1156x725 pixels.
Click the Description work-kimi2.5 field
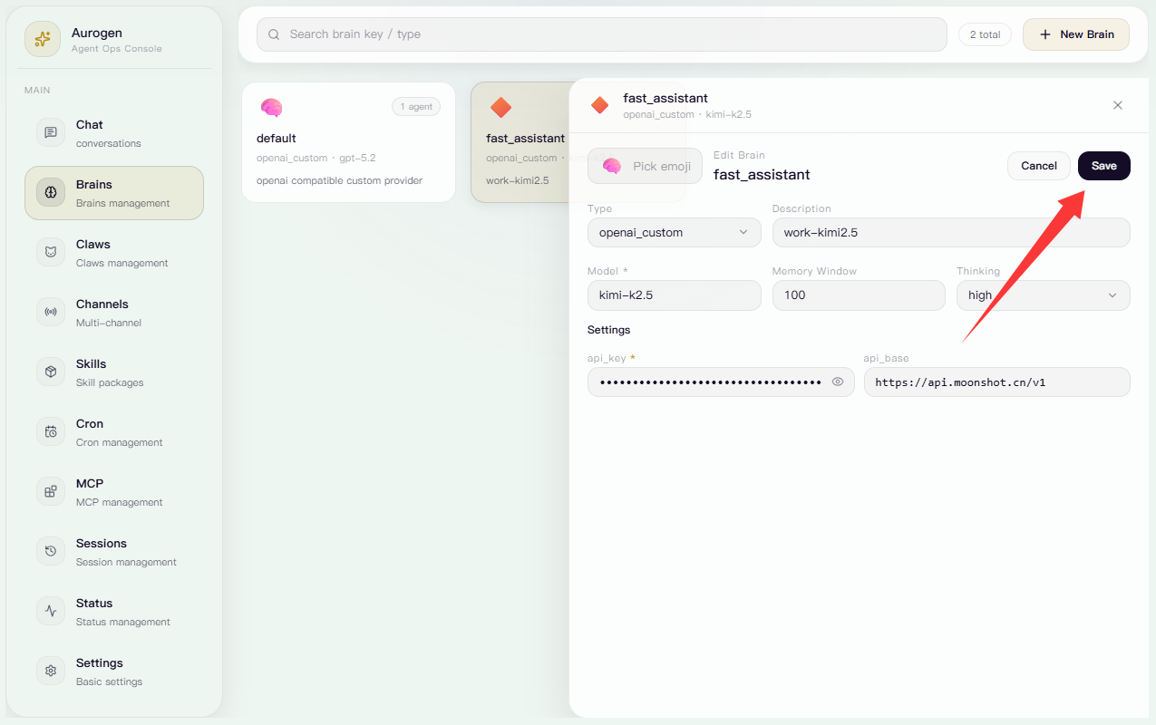pyautogui.click(x=951, y=232)
